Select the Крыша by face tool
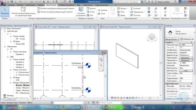 [91, 8]
